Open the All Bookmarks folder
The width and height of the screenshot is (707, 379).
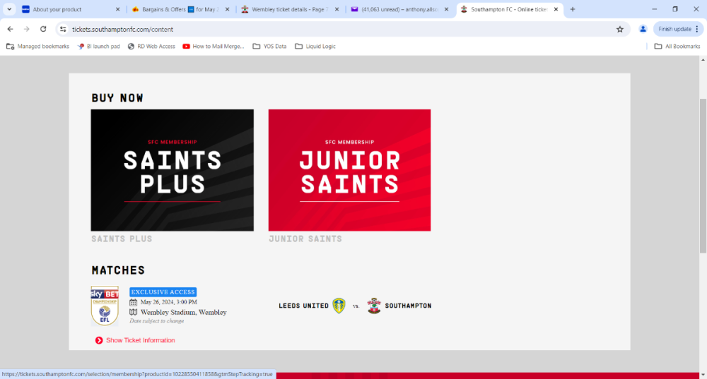tap(677, 47)
